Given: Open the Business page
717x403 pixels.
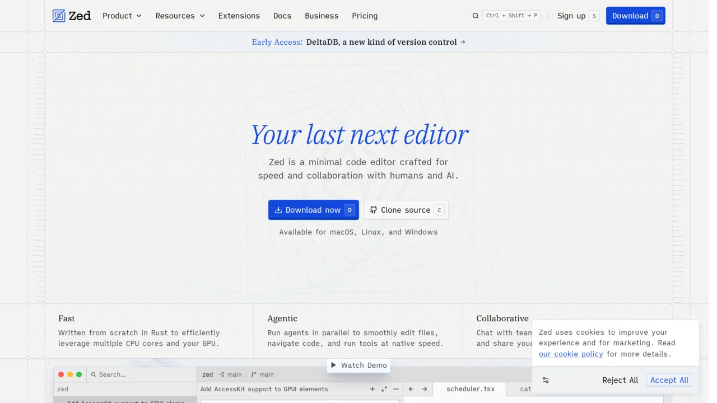Looking at the screenshot, I should (x=322, y=16).
